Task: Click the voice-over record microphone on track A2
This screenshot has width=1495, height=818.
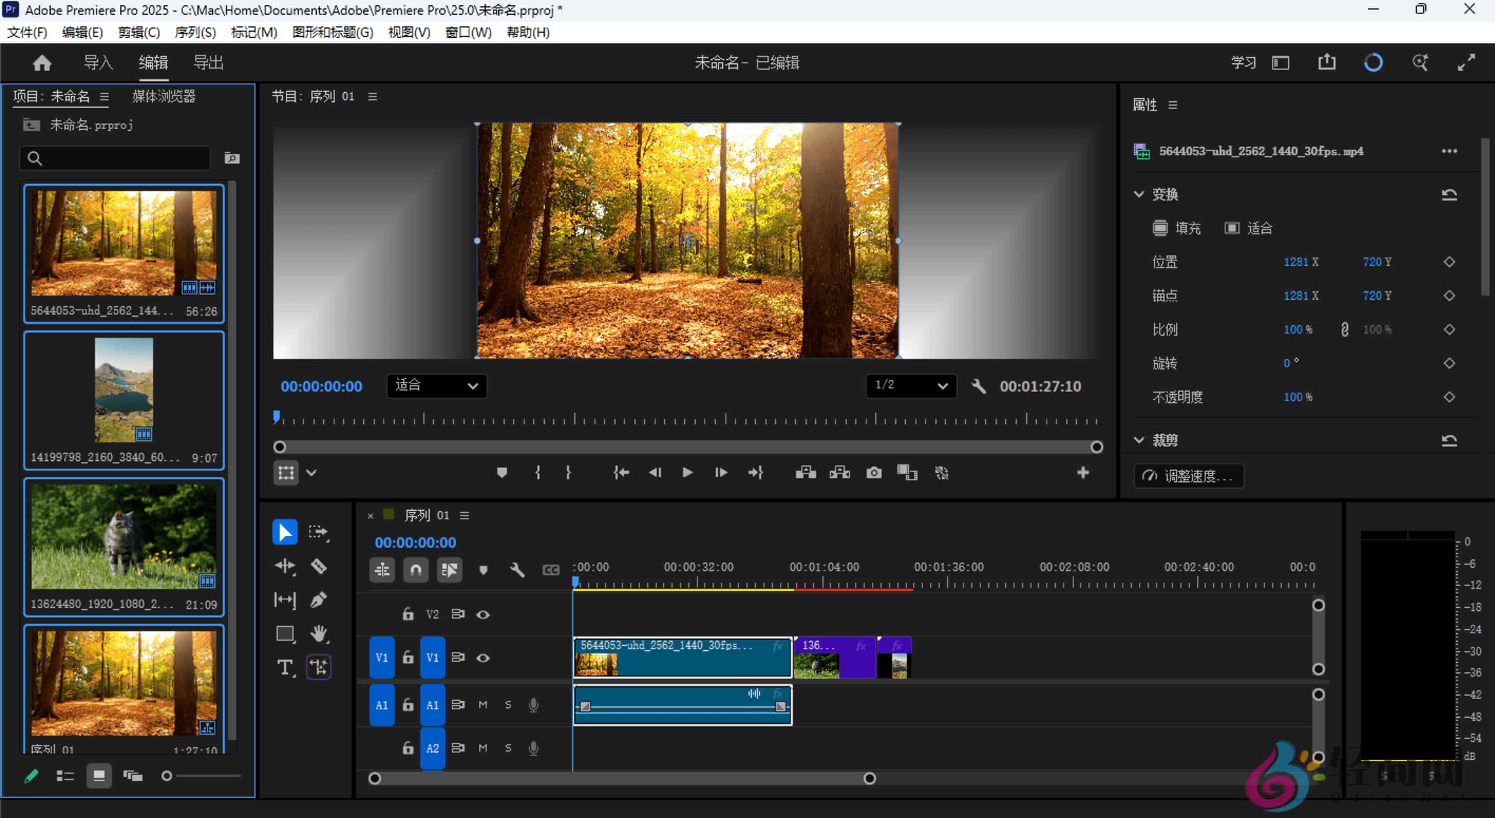Action: click(533, 748)
